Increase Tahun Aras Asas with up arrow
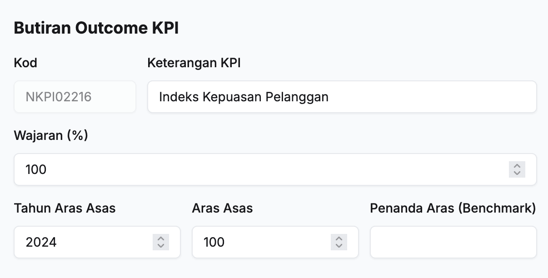 click(x=160, y=238)
